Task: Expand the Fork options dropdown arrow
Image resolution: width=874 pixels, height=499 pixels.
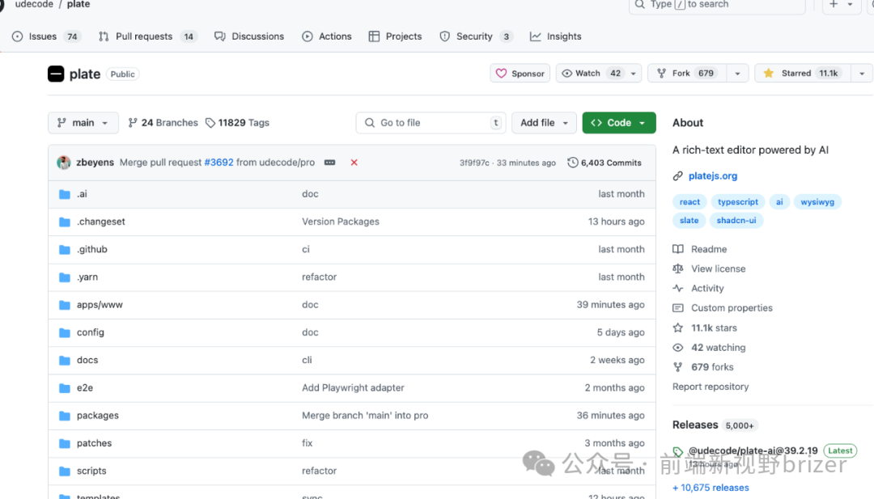Action: 737,74
